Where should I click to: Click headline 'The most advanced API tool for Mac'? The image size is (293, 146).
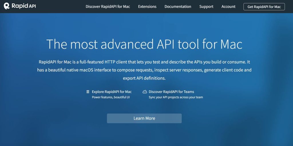(x=144, y=44)
